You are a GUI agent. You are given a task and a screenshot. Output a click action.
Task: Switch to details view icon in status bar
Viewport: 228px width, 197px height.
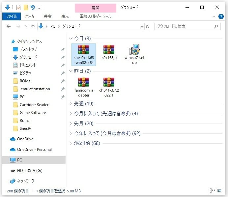[x=213, y=191]
